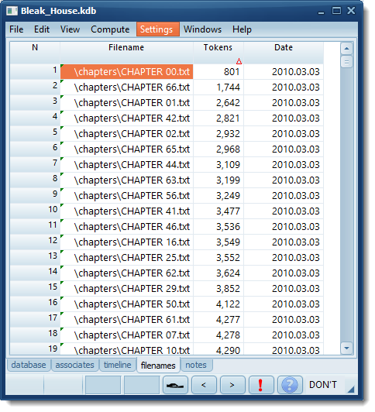
Task: Click the red exclamation mark button
Action: 260,385
